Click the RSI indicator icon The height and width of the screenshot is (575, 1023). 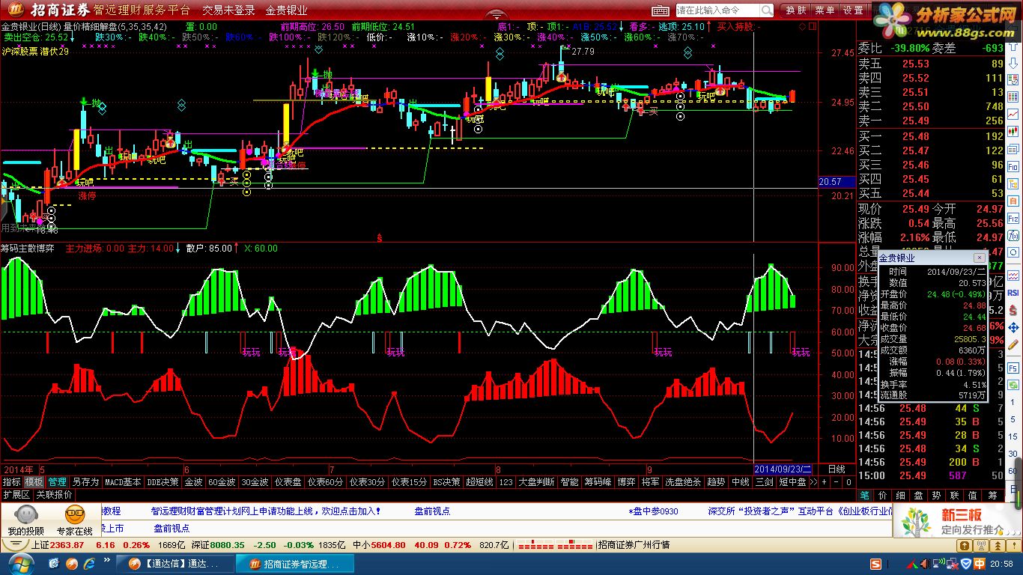click(1013, 293)
